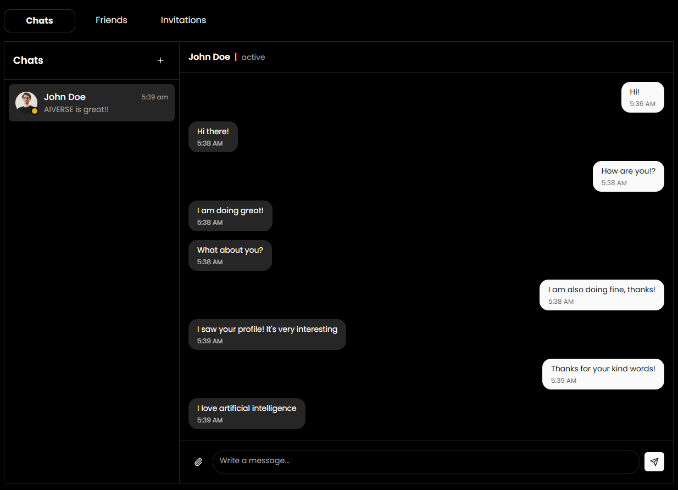Open John Doe's avatar in the chat list
The image size is (678, 490).
pyautogui.click(x=26, y=102)
